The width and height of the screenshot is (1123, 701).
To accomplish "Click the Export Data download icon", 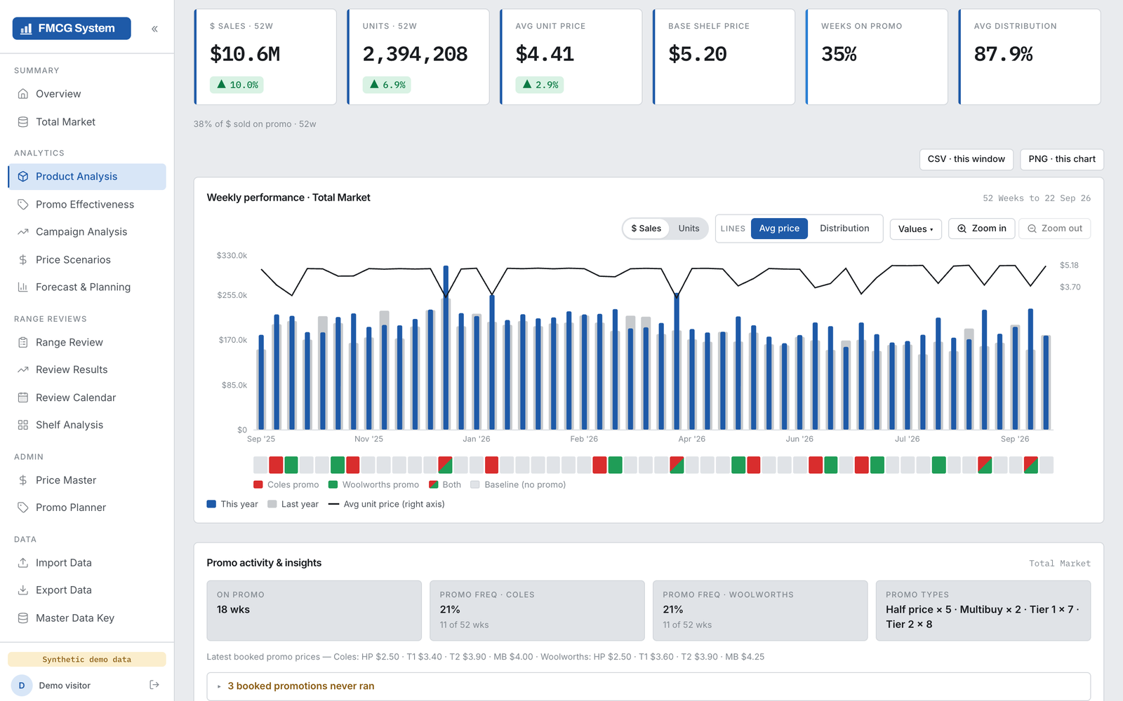I will click(23, 590).
